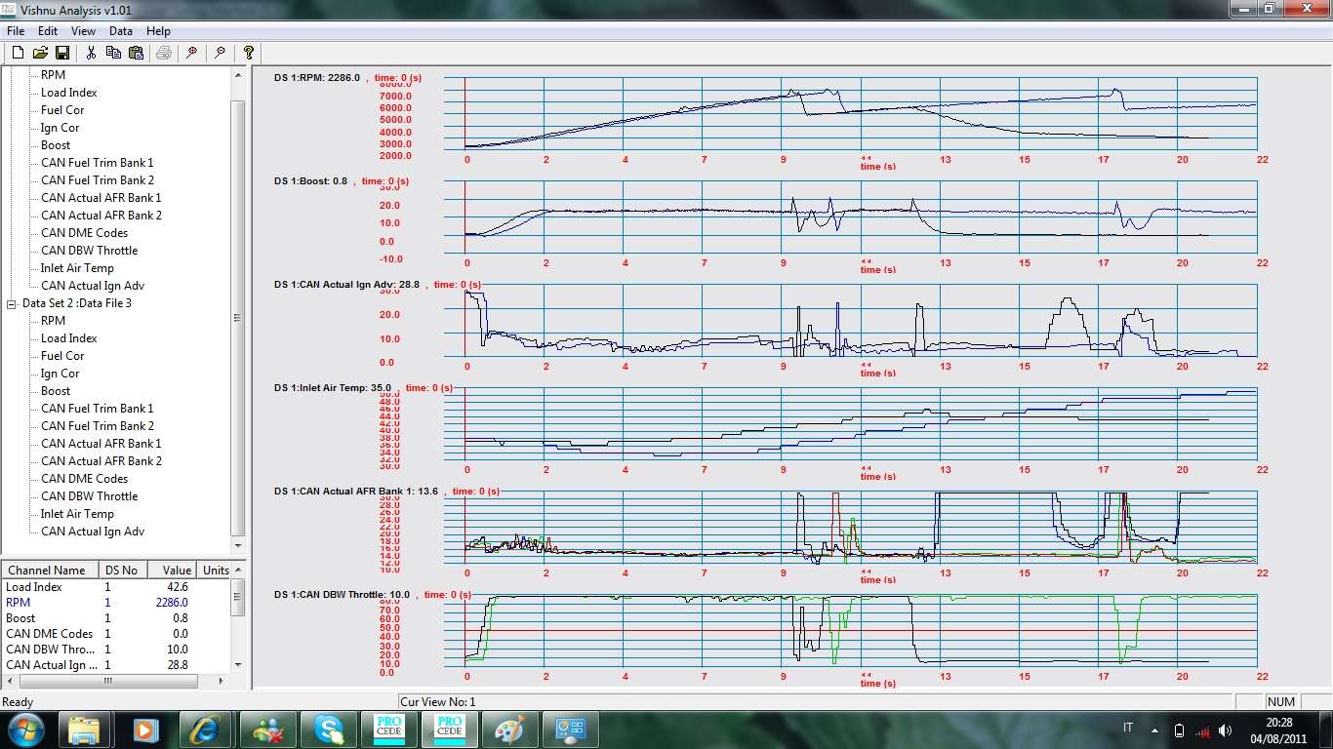The width and height of the screenshot is (1333, 749).
Task: Open the Help question mark icon
Action: (x=249, y=53)
